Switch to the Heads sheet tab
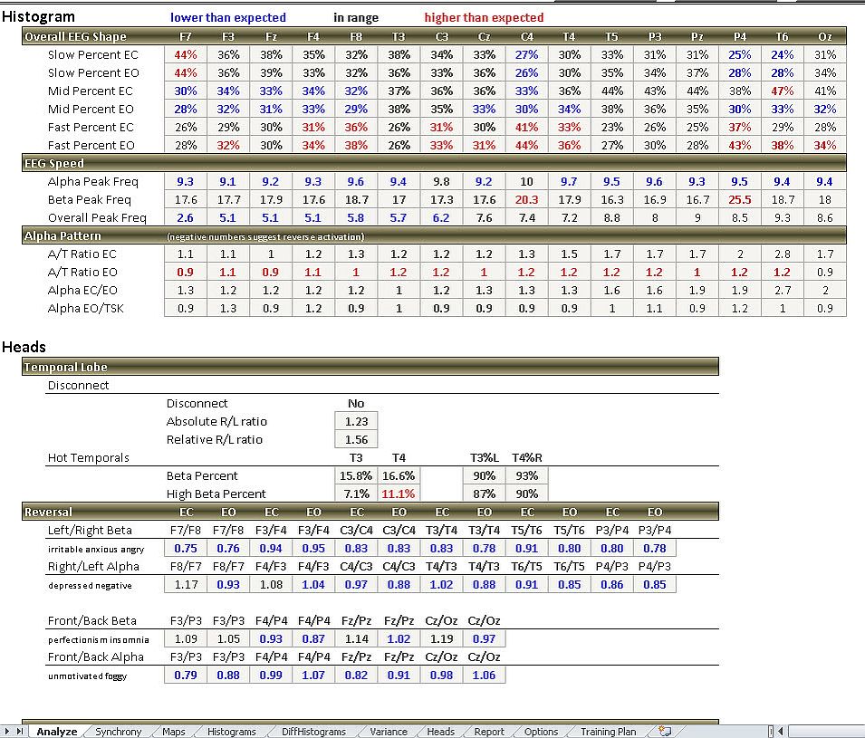Image resolution: width=865 pixels, height=738 pixels. click(x=440, y=732)
